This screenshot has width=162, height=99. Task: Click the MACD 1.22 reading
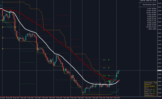148,92
